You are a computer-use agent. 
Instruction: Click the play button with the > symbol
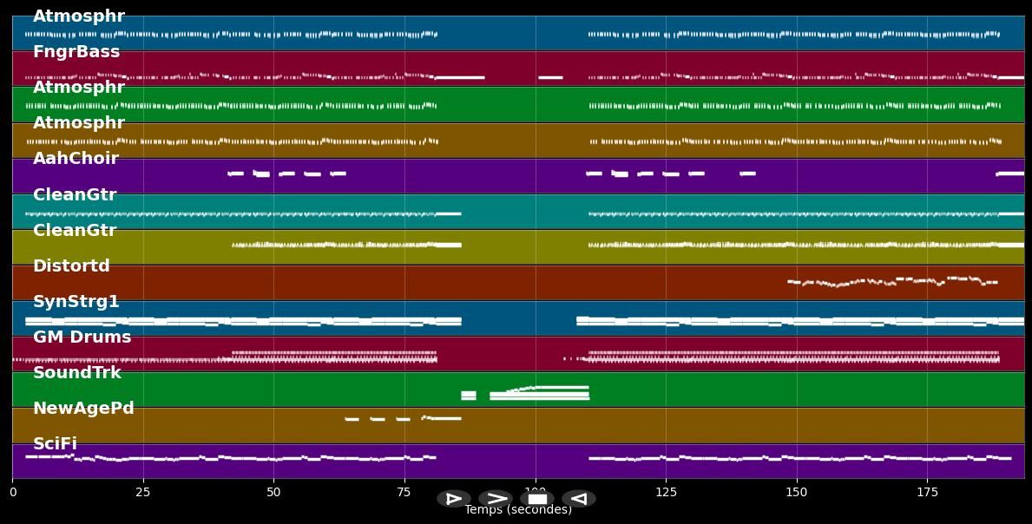496,499
